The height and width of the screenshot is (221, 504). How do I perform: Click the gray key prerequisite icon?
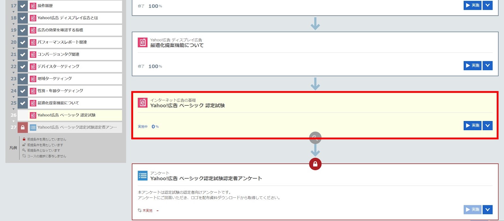(x=315, y=138)
